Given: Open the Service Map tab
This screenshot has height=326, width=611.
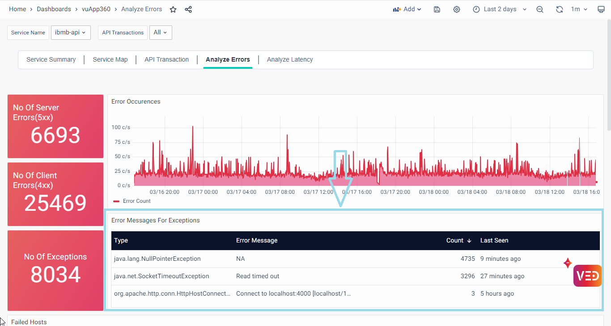Looking at the screenshot, I should (110, 60).
